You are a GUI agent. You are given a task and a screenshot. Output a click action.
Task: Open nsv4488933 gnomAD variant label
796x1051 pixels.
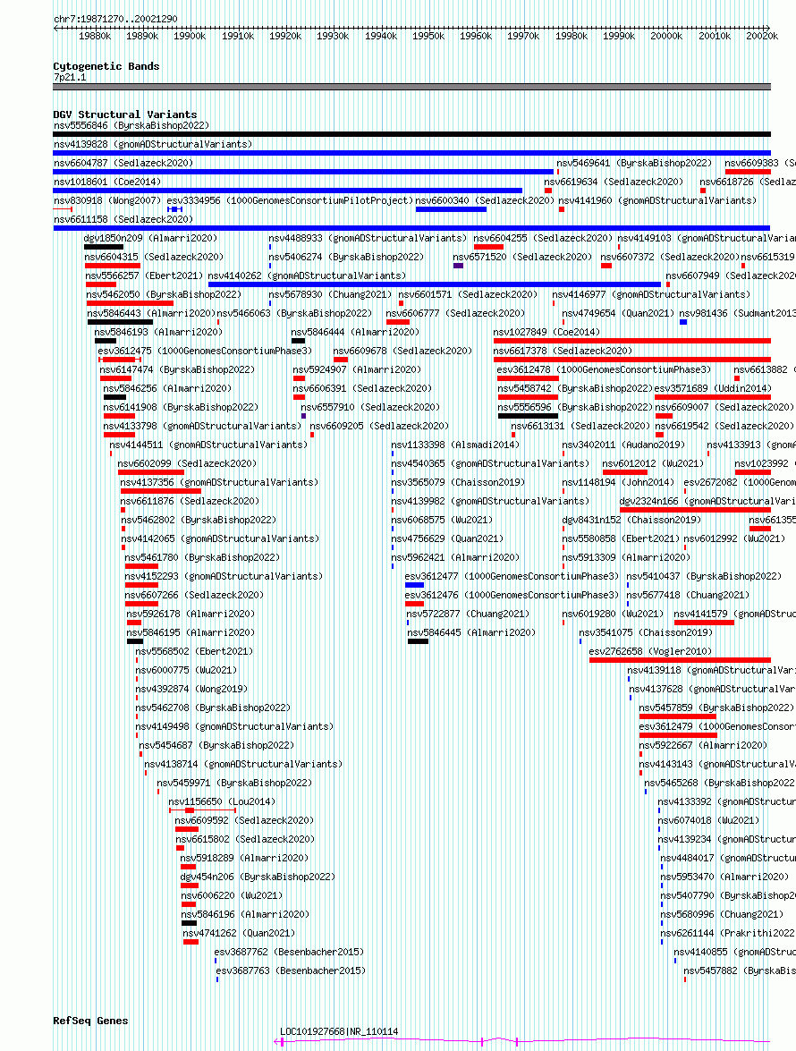pyautogui.click(x=368, y=238)
